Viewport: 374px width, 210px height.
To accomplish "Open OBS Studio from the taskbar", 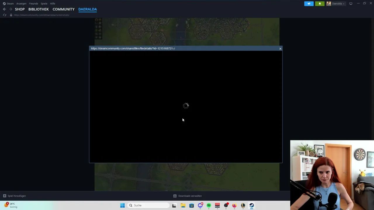I will (x=226, y=205).
